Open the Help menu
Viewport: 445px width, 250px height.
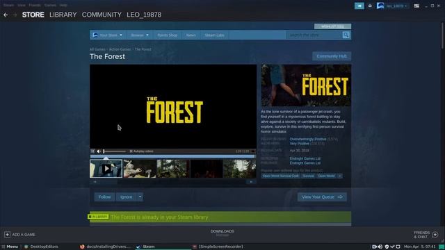(x=63, y=5)
